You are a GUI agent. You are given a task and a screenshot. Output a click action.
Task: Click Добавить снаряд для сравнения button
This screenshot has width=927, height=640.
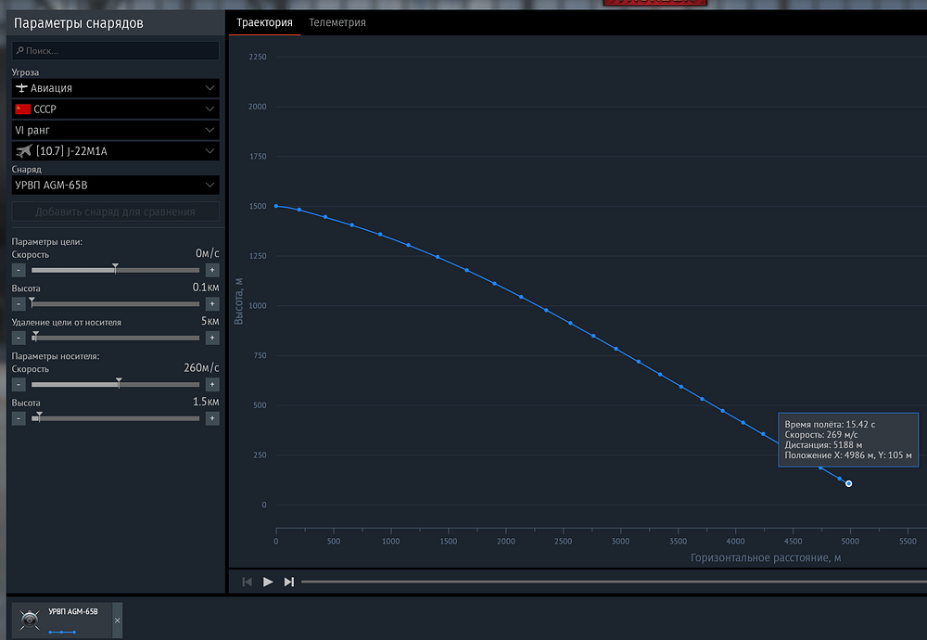[115, 211]
